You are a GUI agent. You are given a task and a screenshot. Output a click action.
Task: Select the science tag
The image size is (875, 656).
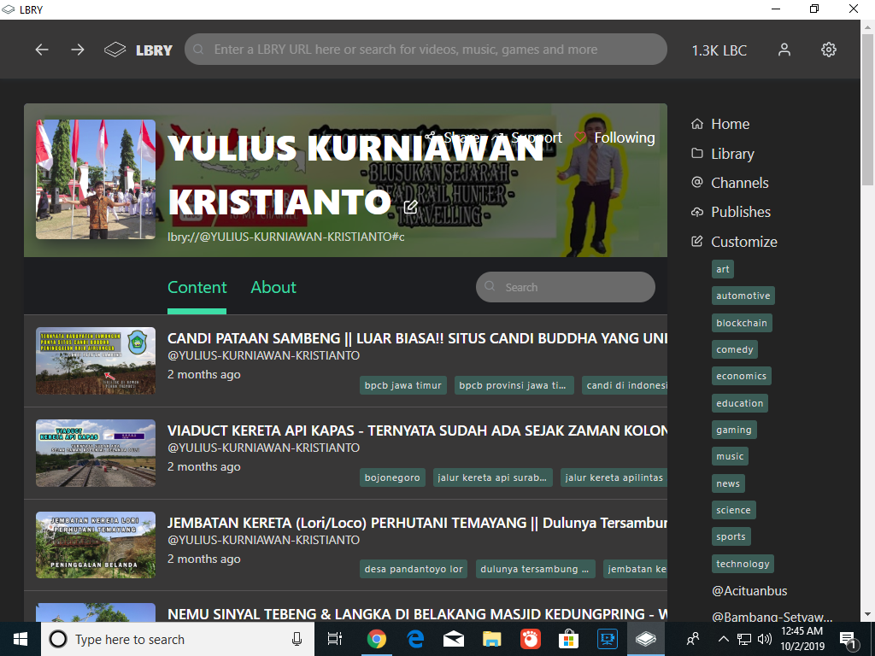point(734,510)
